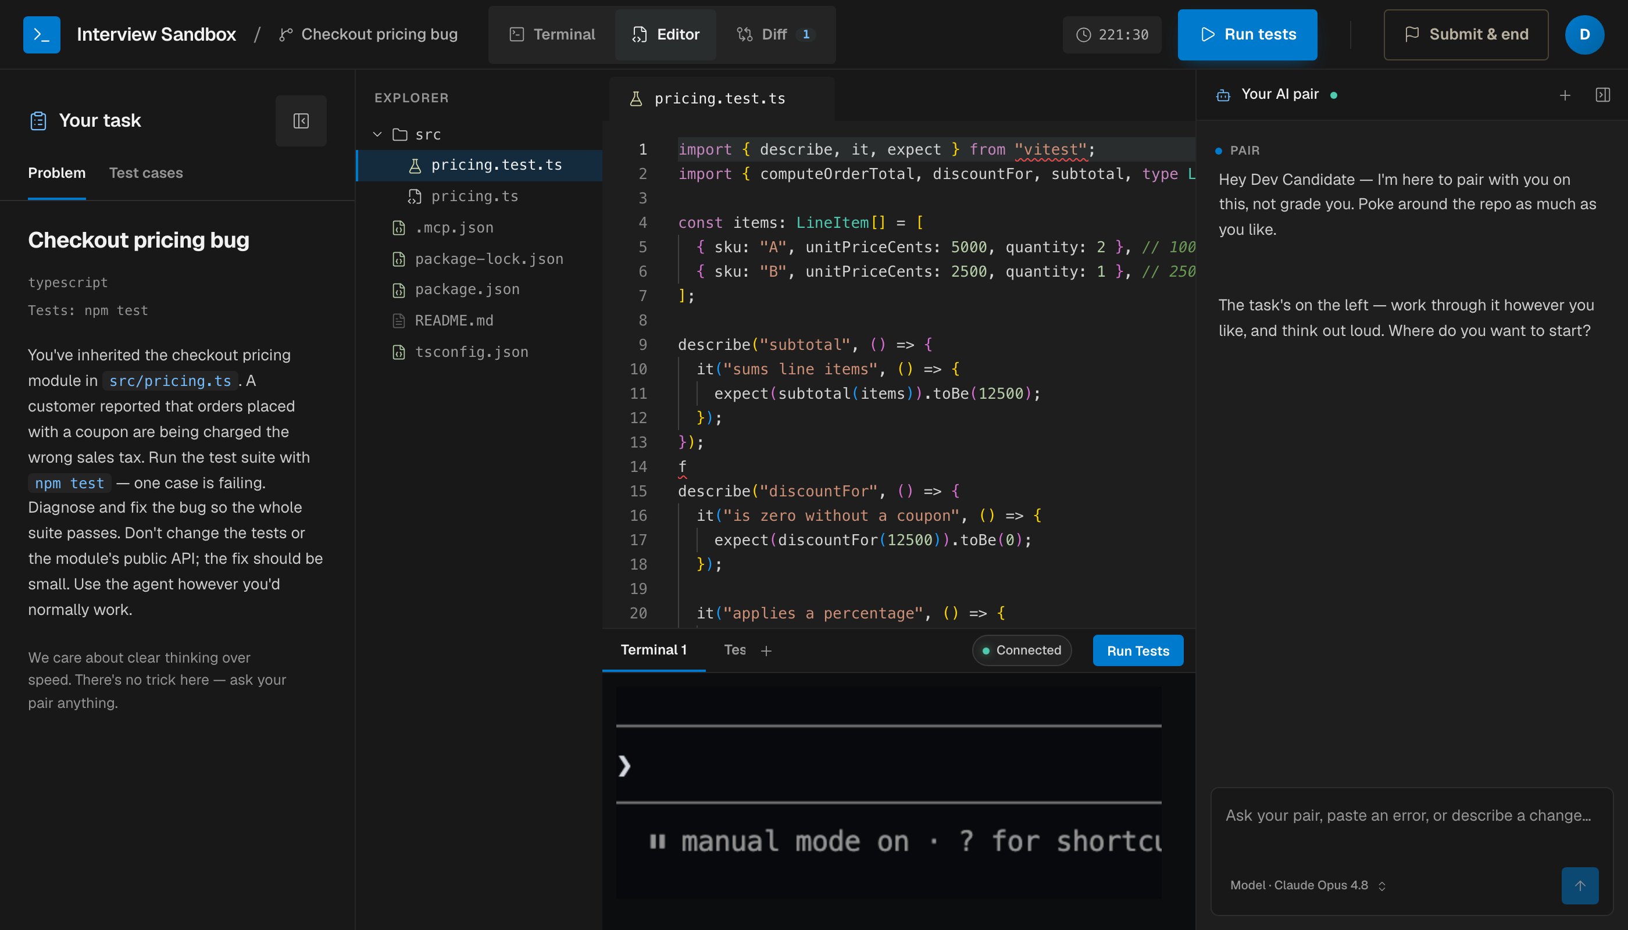This screenshot has height=930, width=1628.
Task: Add a new terminal with the plus icon
Action: (x=766, y=651)
